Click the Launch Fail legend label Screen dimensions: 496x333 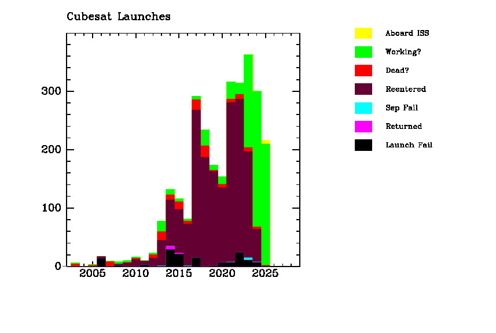pyautogui.click(x=409, y=145)
